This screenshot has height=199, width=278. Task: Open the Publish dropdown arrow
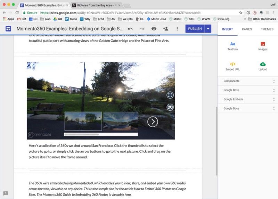(208, 29)
